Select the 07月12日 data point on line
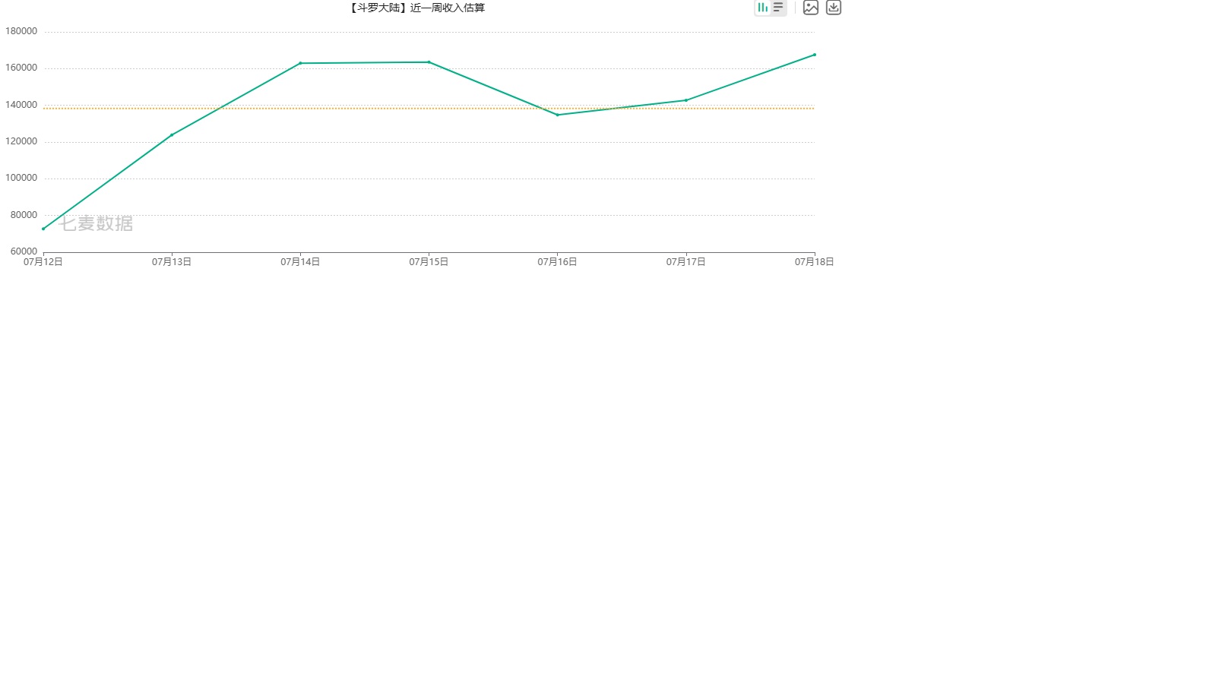 (43, 229)
